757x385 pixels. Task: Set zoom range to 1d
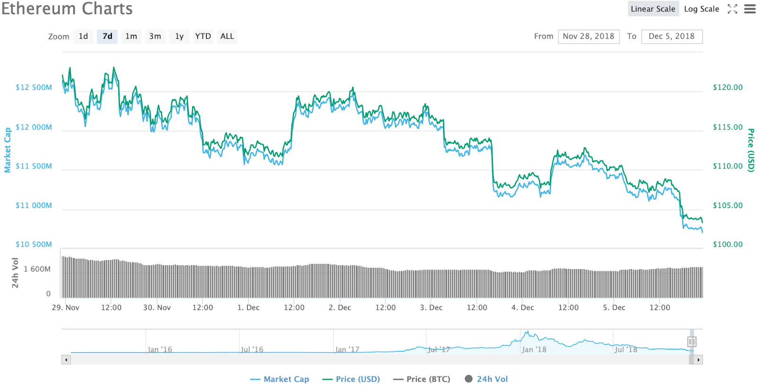(x=83, y=36)
